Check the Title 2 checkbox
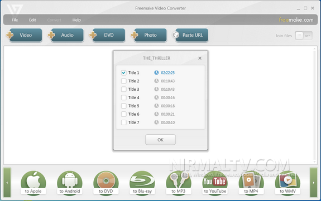 coord(123,81)
